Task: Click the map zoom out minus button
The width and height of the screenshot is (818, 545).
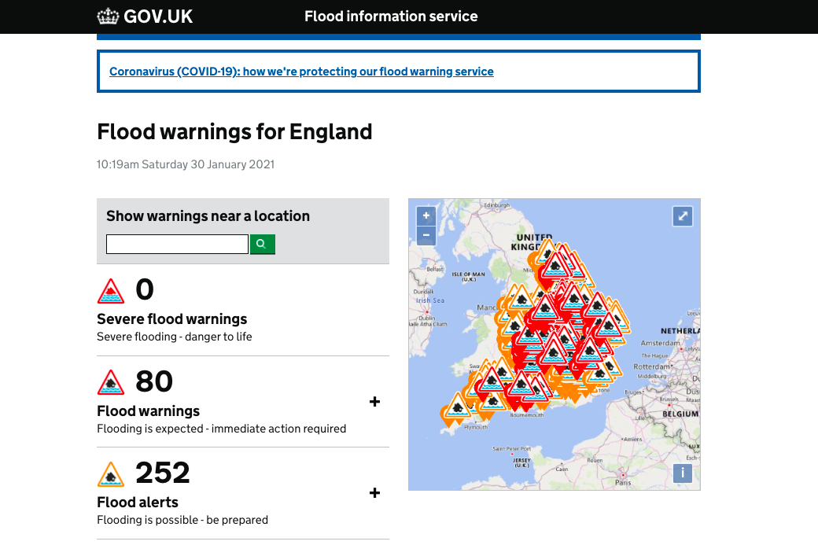Action: 426,235
